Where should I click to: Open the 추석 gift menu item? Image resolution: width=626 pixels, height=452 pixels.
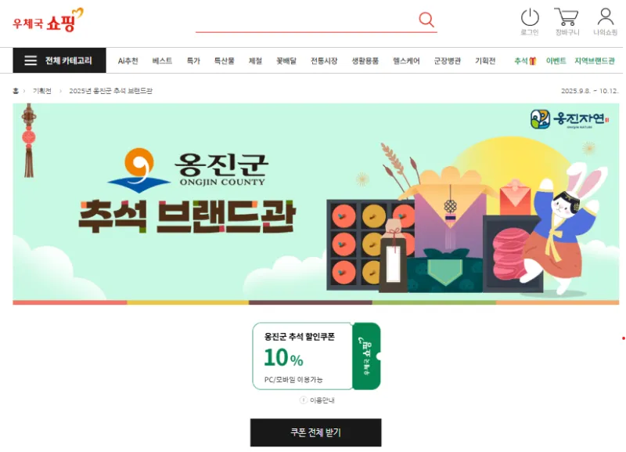point(524,61)
